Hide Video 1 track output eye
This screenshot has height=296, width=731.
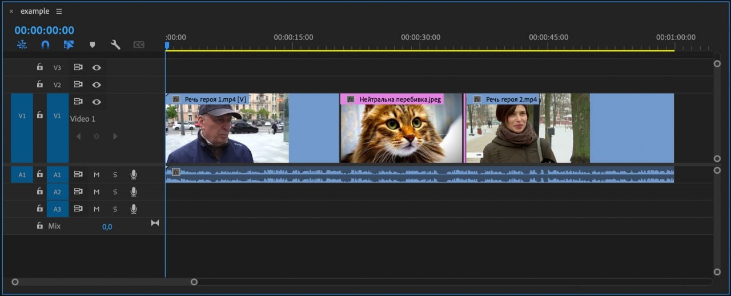(97, 102)
